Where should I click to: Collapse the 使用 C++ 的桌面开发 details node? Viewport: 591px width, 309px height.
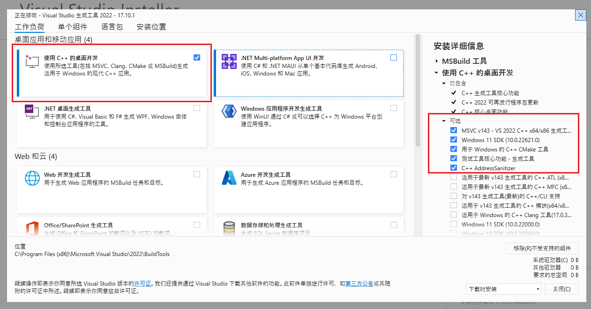436,73
